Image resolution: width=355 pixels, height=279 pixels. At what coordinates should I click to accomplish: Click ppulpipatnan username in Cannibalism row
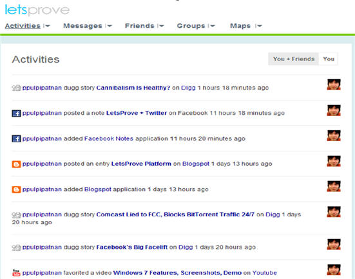pyautogui.click(x=42, y=88)
